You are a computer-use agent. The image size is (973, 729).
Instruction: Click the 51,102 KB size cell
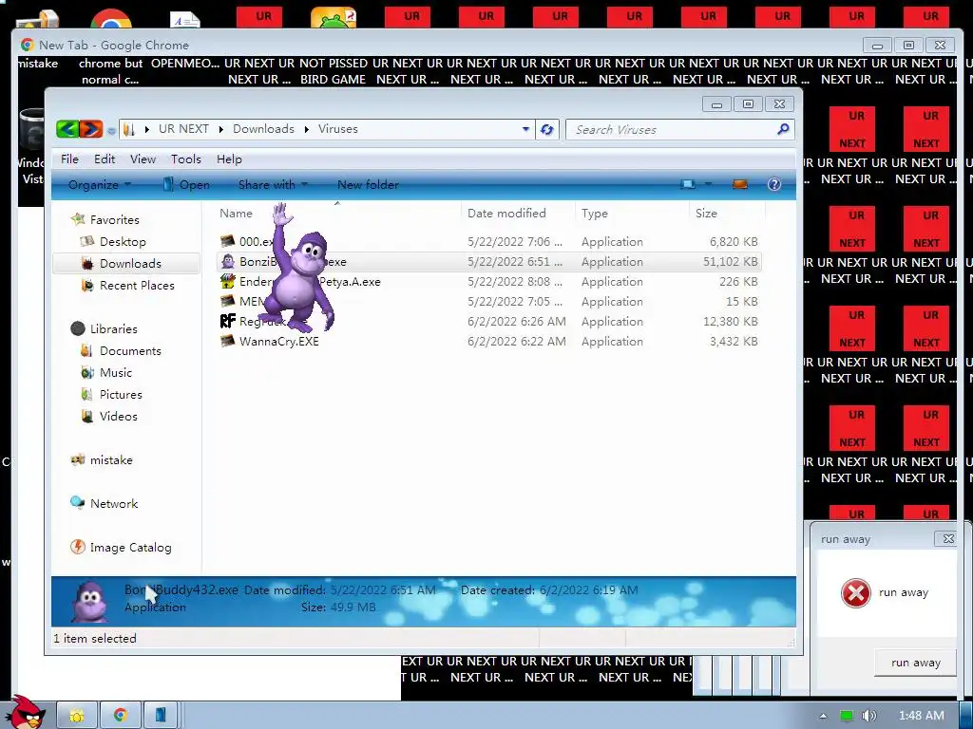pos(730,262)
